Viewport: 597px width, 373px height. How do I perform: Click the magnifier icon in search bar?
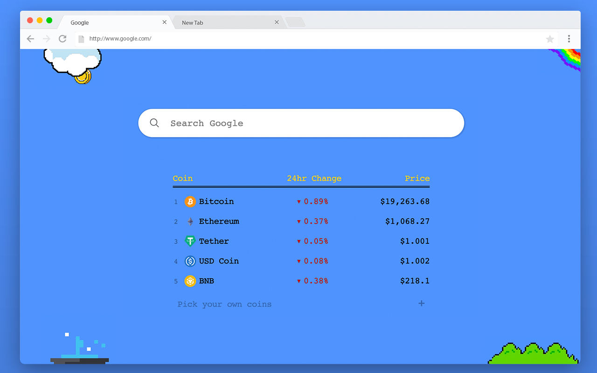click(154, 123)
